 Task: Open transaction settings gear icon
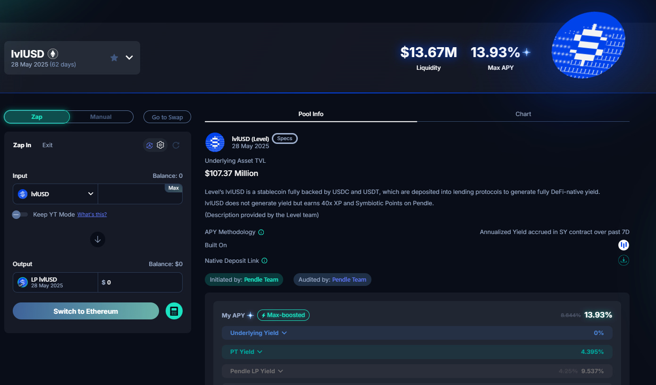160,145
